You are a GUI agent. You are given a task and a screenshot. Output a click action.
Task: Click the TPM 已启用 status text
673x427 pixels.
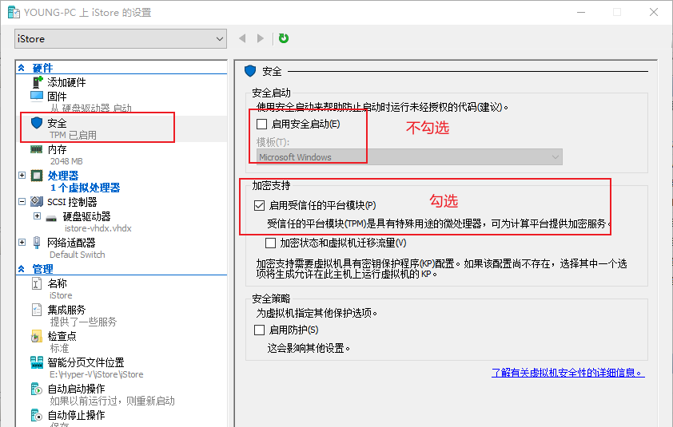pyautogui.click(x=73, y=136)
